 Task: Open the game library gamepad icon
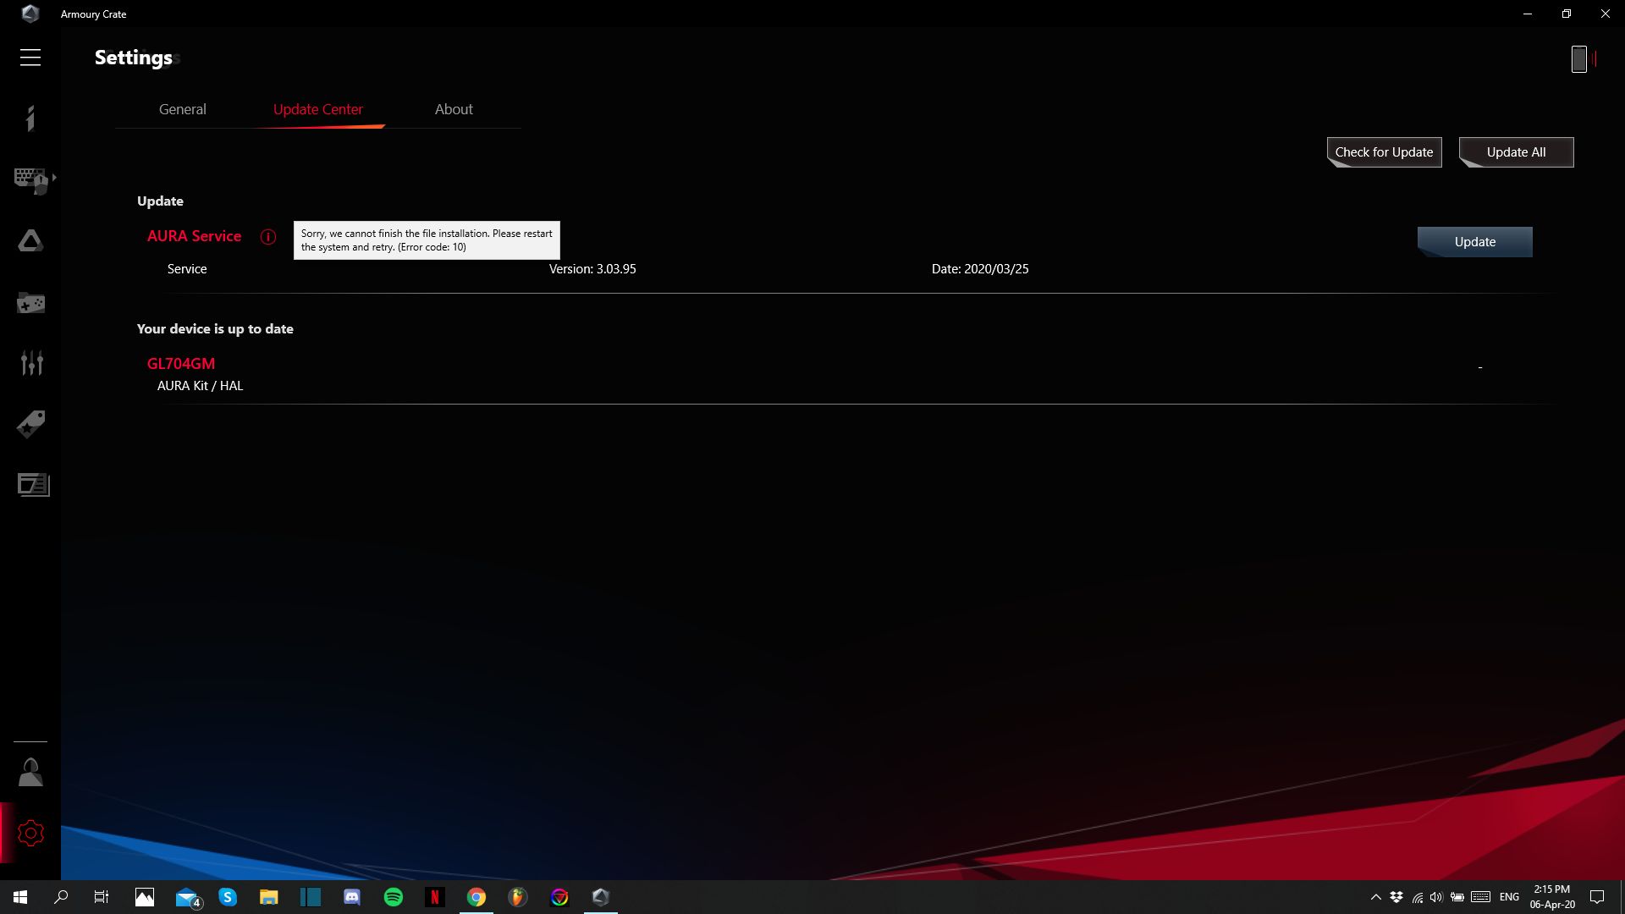click(31, 302)
